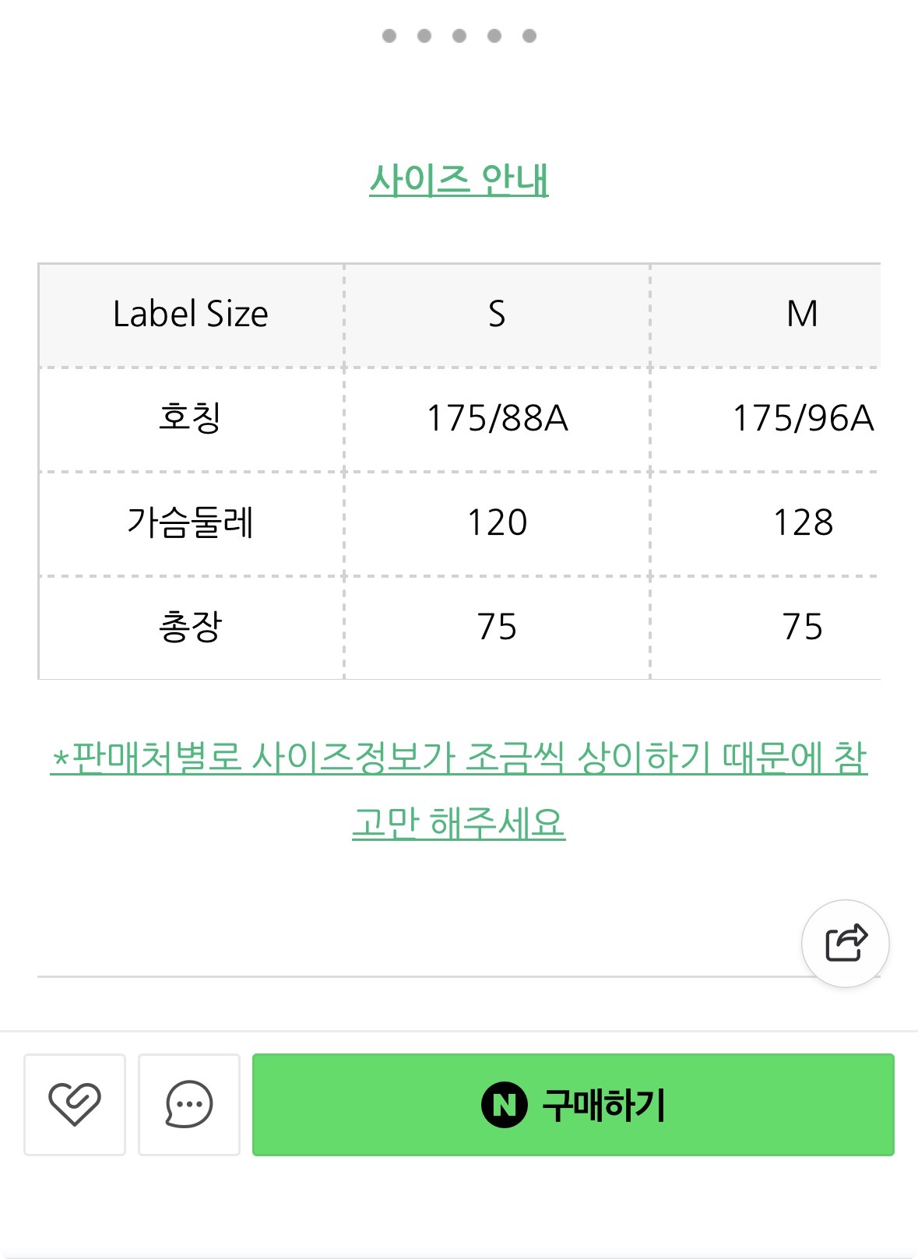Click the 호칭 row label
The height and width of the screenshot is (1259, 918).
click(x=191, y=418)
